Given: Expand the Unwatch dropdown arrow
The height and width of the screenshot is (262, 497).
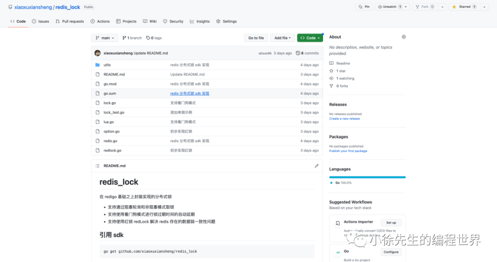Looking at the screenshot, I should pos(406,6).
